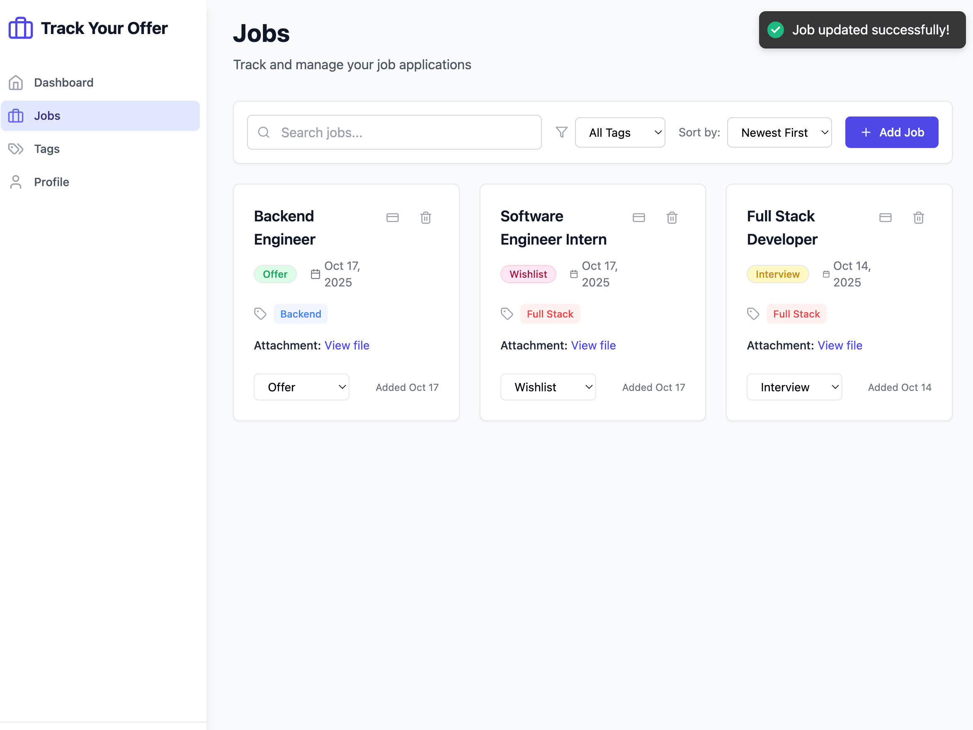Click the calendar icon on Backend Engineer card

pyautogui.click(x=315, y=274)
